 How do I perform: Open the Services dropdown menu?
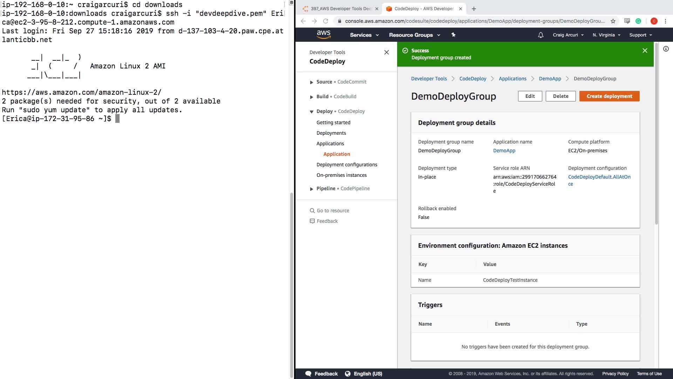(364, 35)
